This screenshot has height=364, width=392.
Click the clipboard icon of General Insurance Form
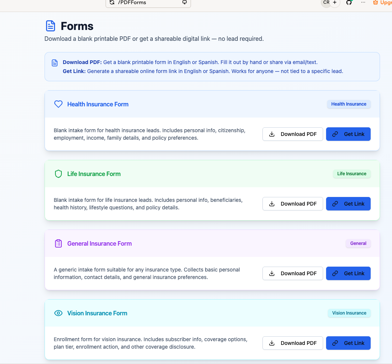click(x=58, y=243)
